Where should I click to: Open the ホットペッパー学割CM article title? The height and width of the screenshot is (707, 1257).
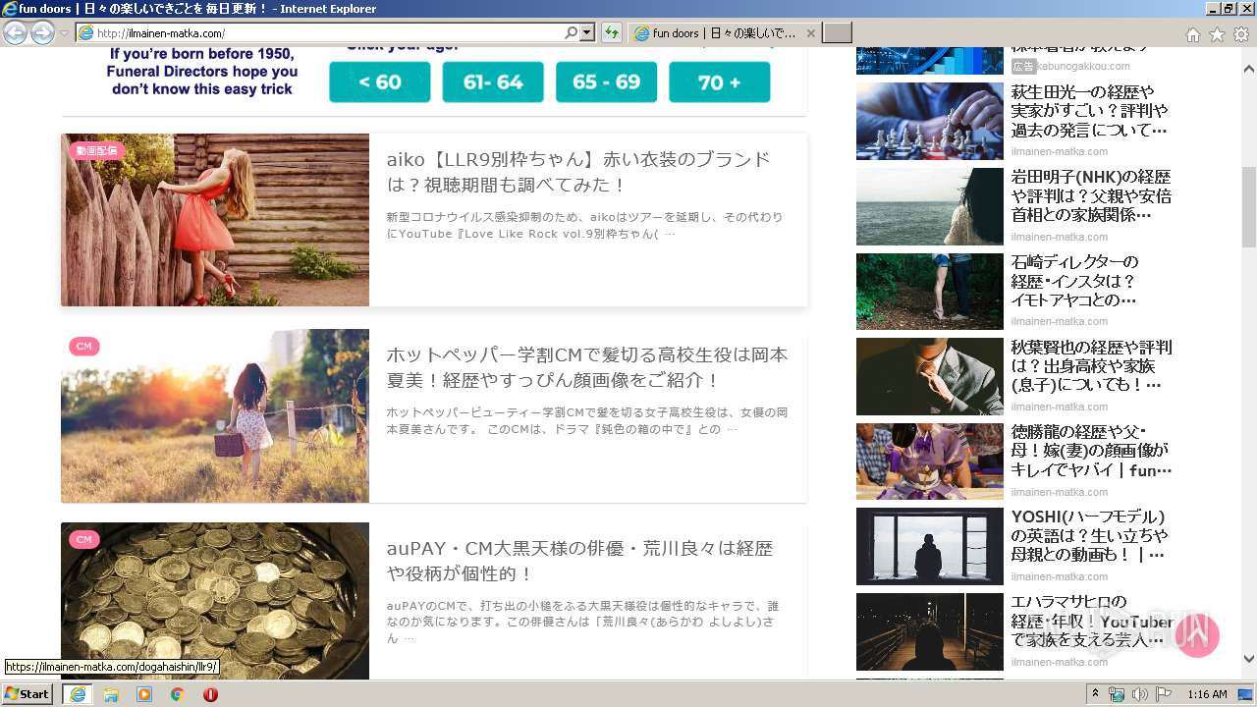pos(587,367)
